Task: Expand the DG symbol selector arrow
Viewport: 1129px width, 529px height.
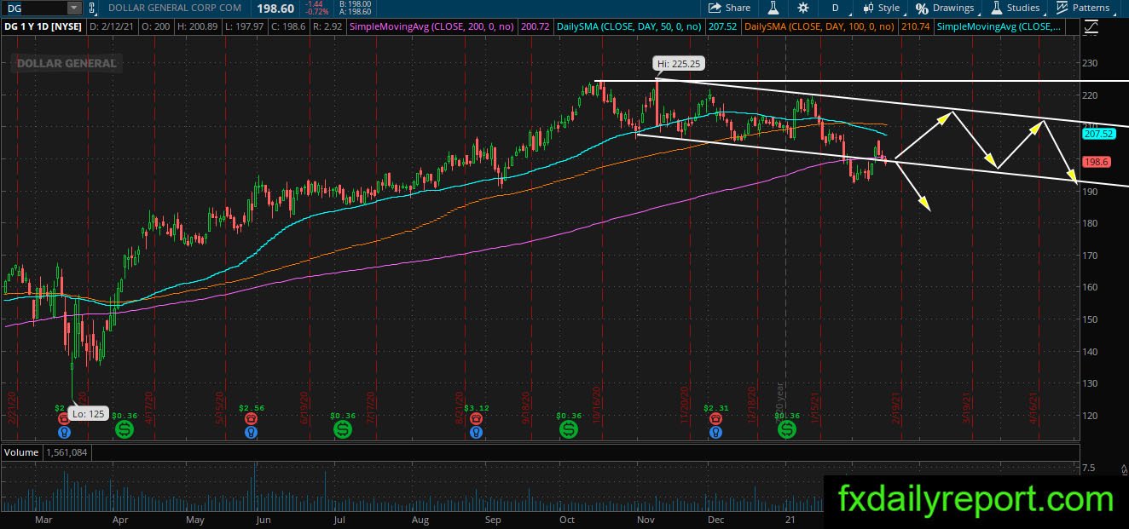Action: point(74,8)
